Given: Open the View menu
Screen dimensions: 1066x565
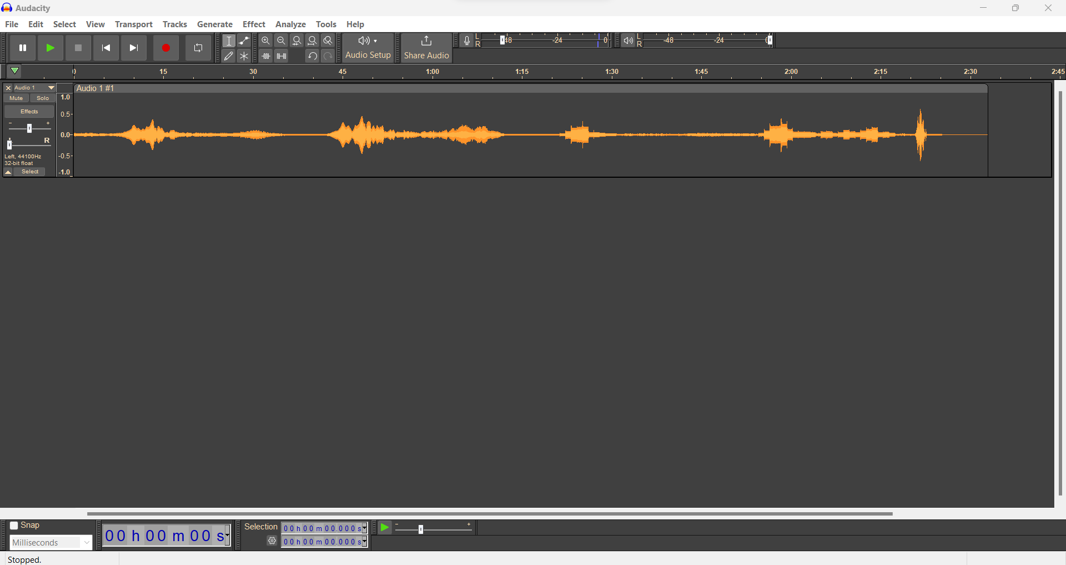Looking at the screenshot, I should (95, 24).
